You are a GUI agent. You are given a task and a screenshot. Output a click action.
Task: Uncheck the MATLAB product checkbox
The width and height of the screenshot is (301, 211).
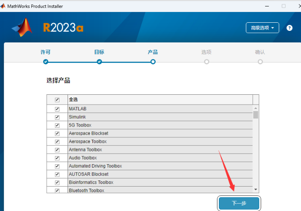(57, 109)
